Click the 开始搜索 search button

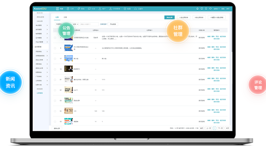click(x=113, y=24)
